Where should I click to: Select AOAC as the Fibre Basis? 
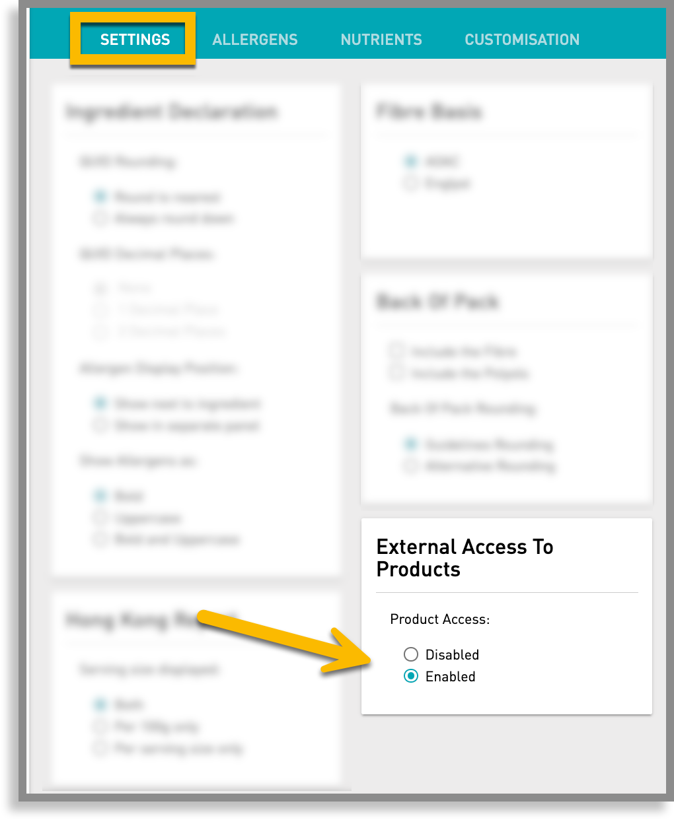(410, 161)
